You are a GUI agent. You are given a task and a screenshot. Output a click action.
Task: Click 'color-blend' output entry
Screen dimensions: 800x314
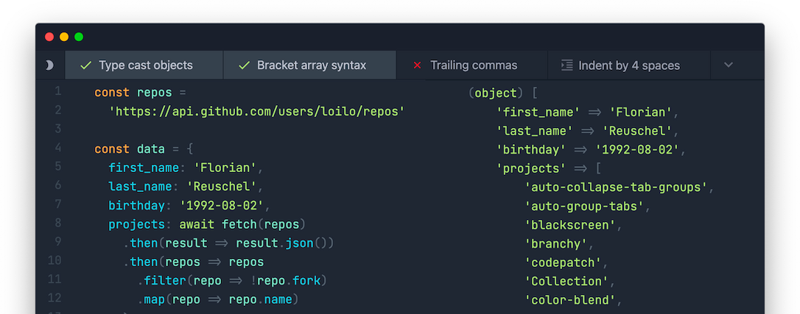click(x=573, y=300)
